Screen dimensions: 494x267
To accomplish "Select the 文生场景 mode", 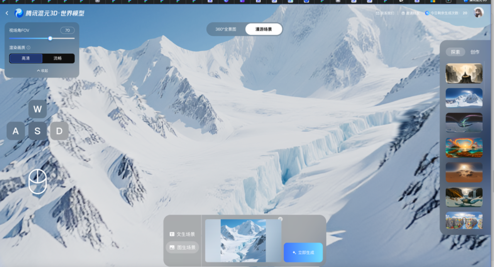I will (182, 234).
